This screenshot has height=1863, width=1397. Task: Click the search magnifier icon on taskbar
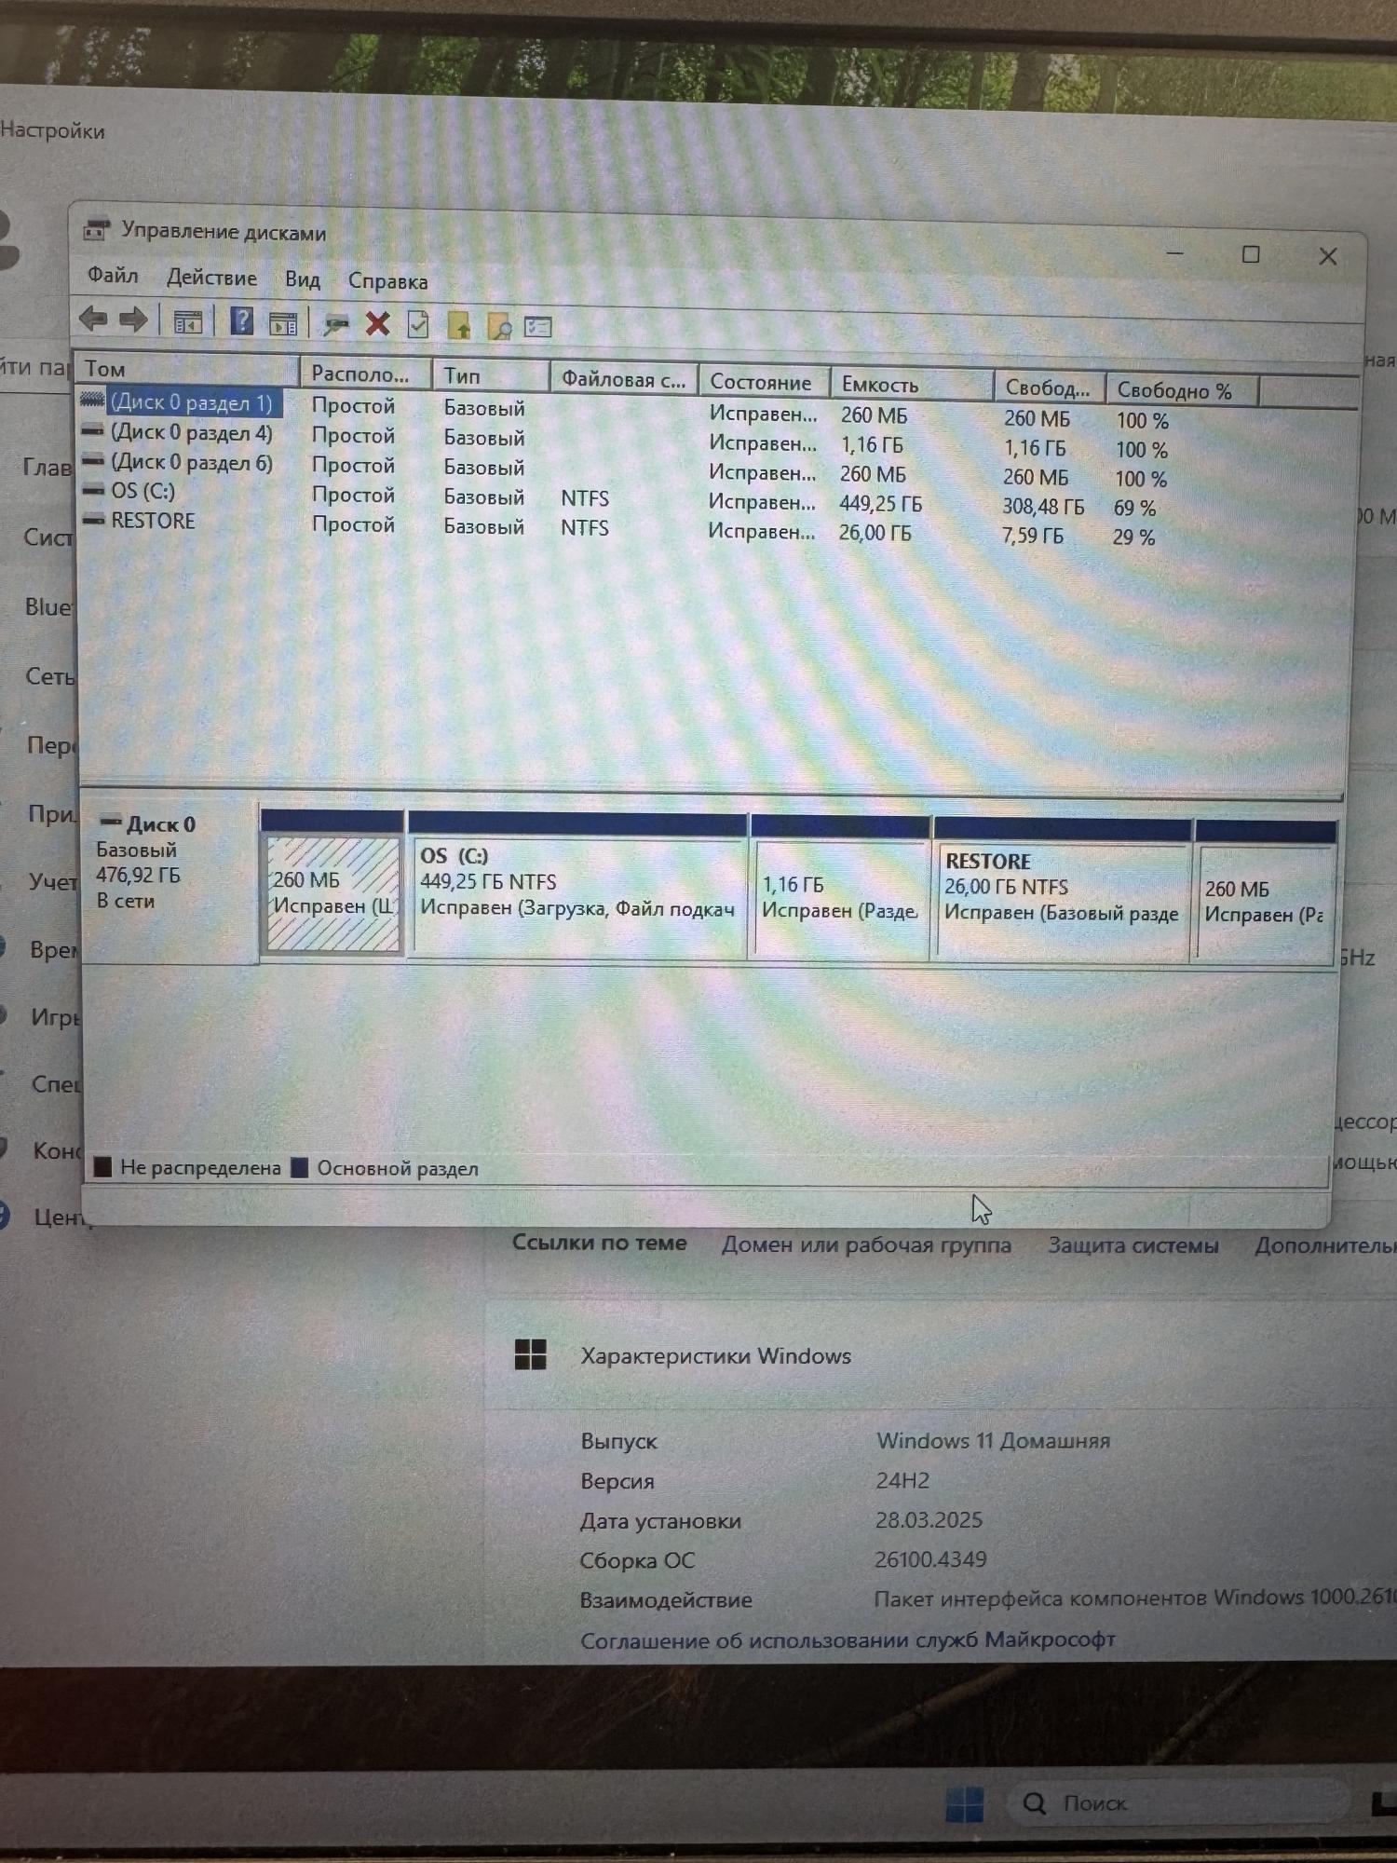[x=1034, y=1803]
